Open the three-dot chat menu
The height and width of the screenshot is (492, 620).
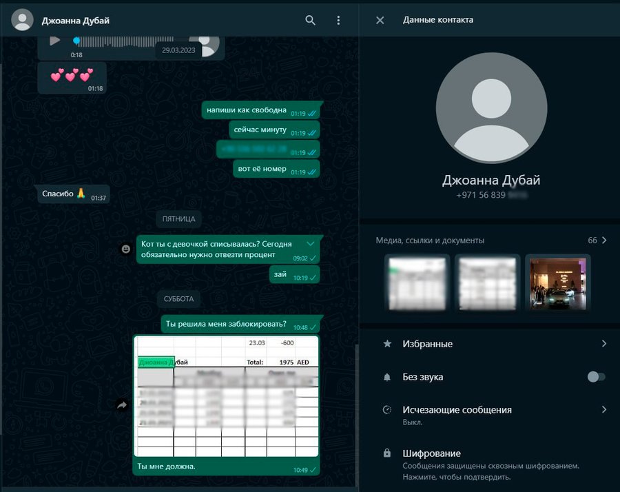point(338,20)
